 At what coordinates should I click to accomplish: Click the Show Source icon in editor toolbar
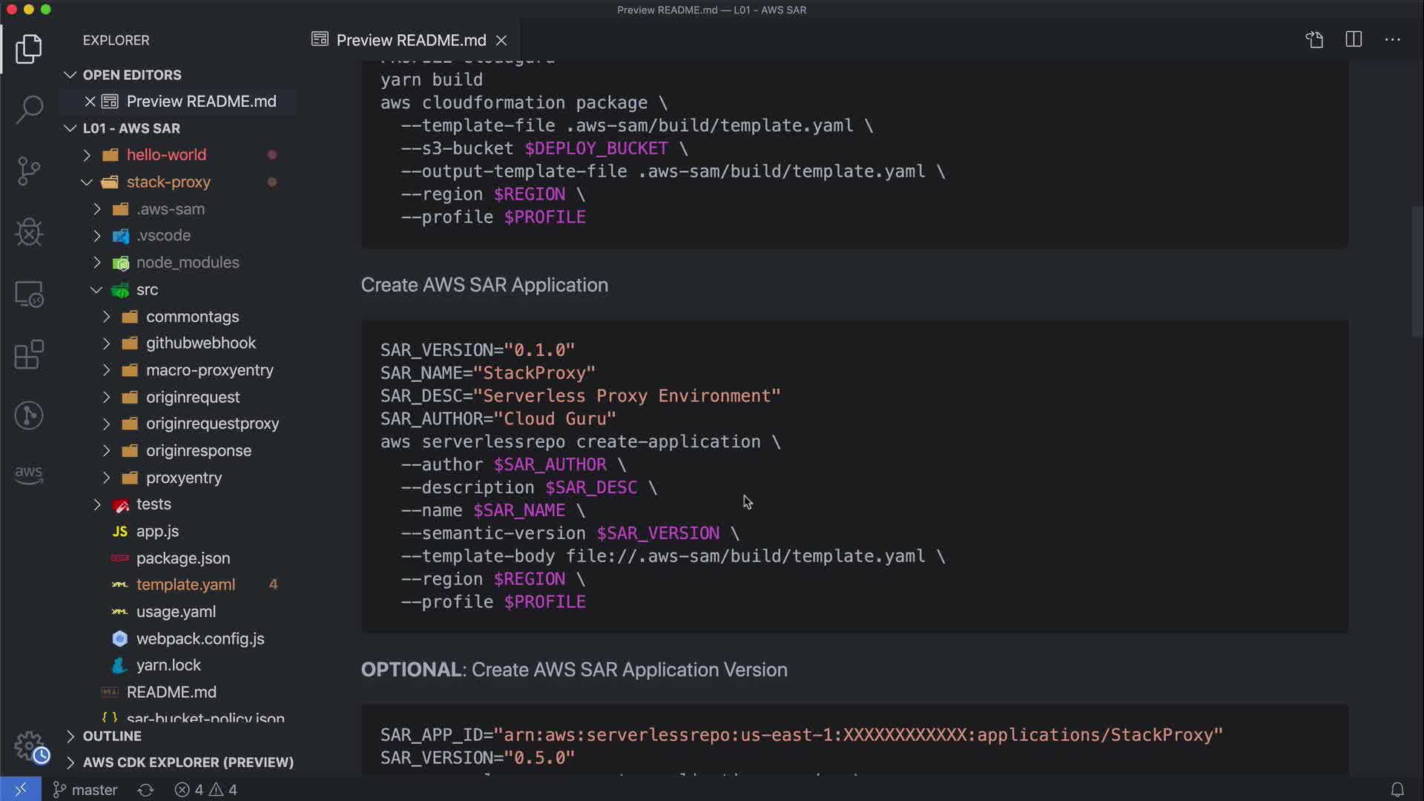1314,40
